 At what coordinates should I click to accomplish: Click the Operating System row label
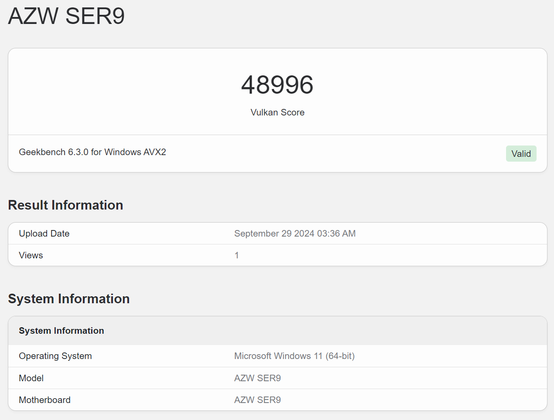coord(55,356)
